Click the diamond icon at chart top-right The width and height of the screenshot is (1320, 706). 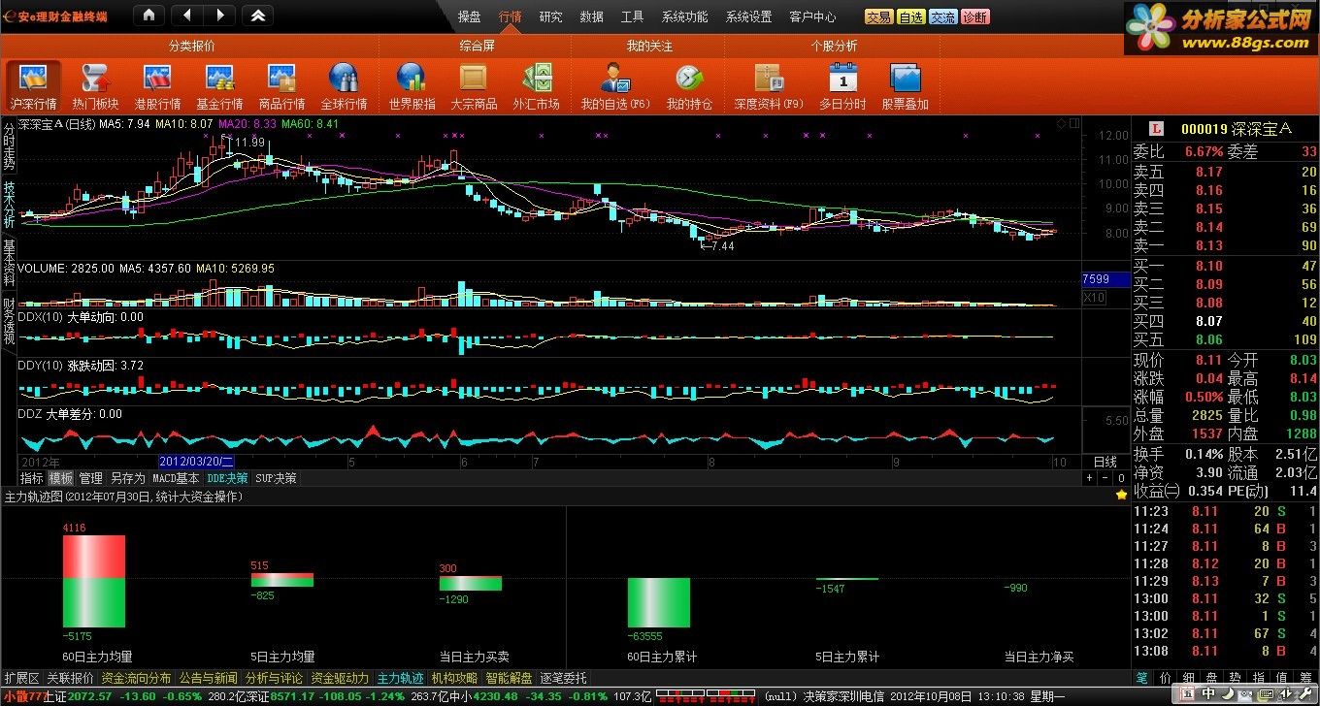[x=1061, y=123]
